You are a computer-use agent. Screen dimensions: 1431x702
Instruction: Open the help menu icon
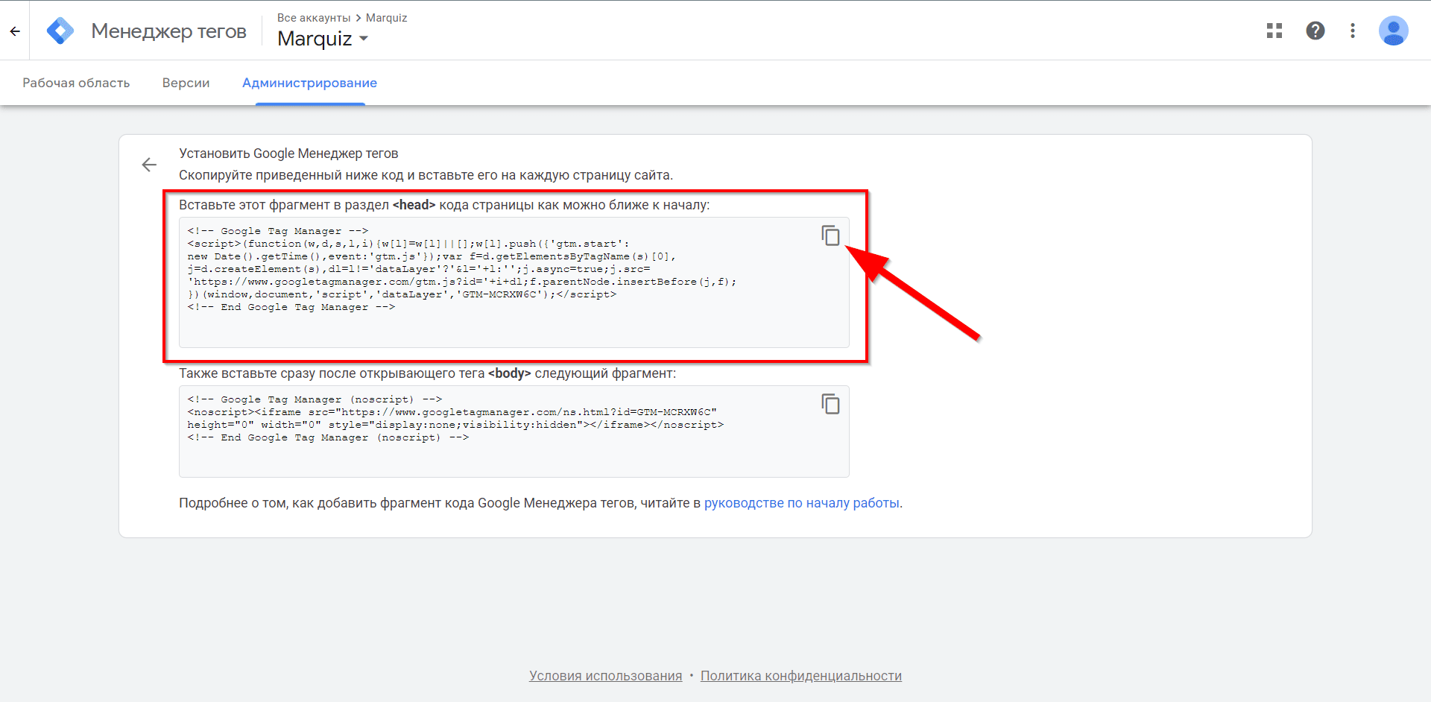click(1315, 31)
